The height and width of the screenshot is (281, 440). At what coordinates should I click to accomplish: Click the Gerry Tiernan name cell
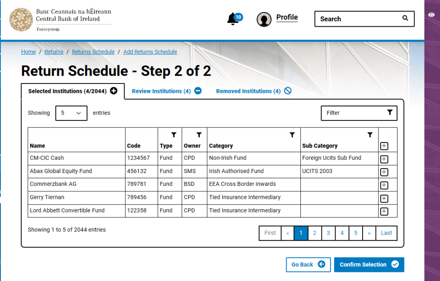click(76, 198)
